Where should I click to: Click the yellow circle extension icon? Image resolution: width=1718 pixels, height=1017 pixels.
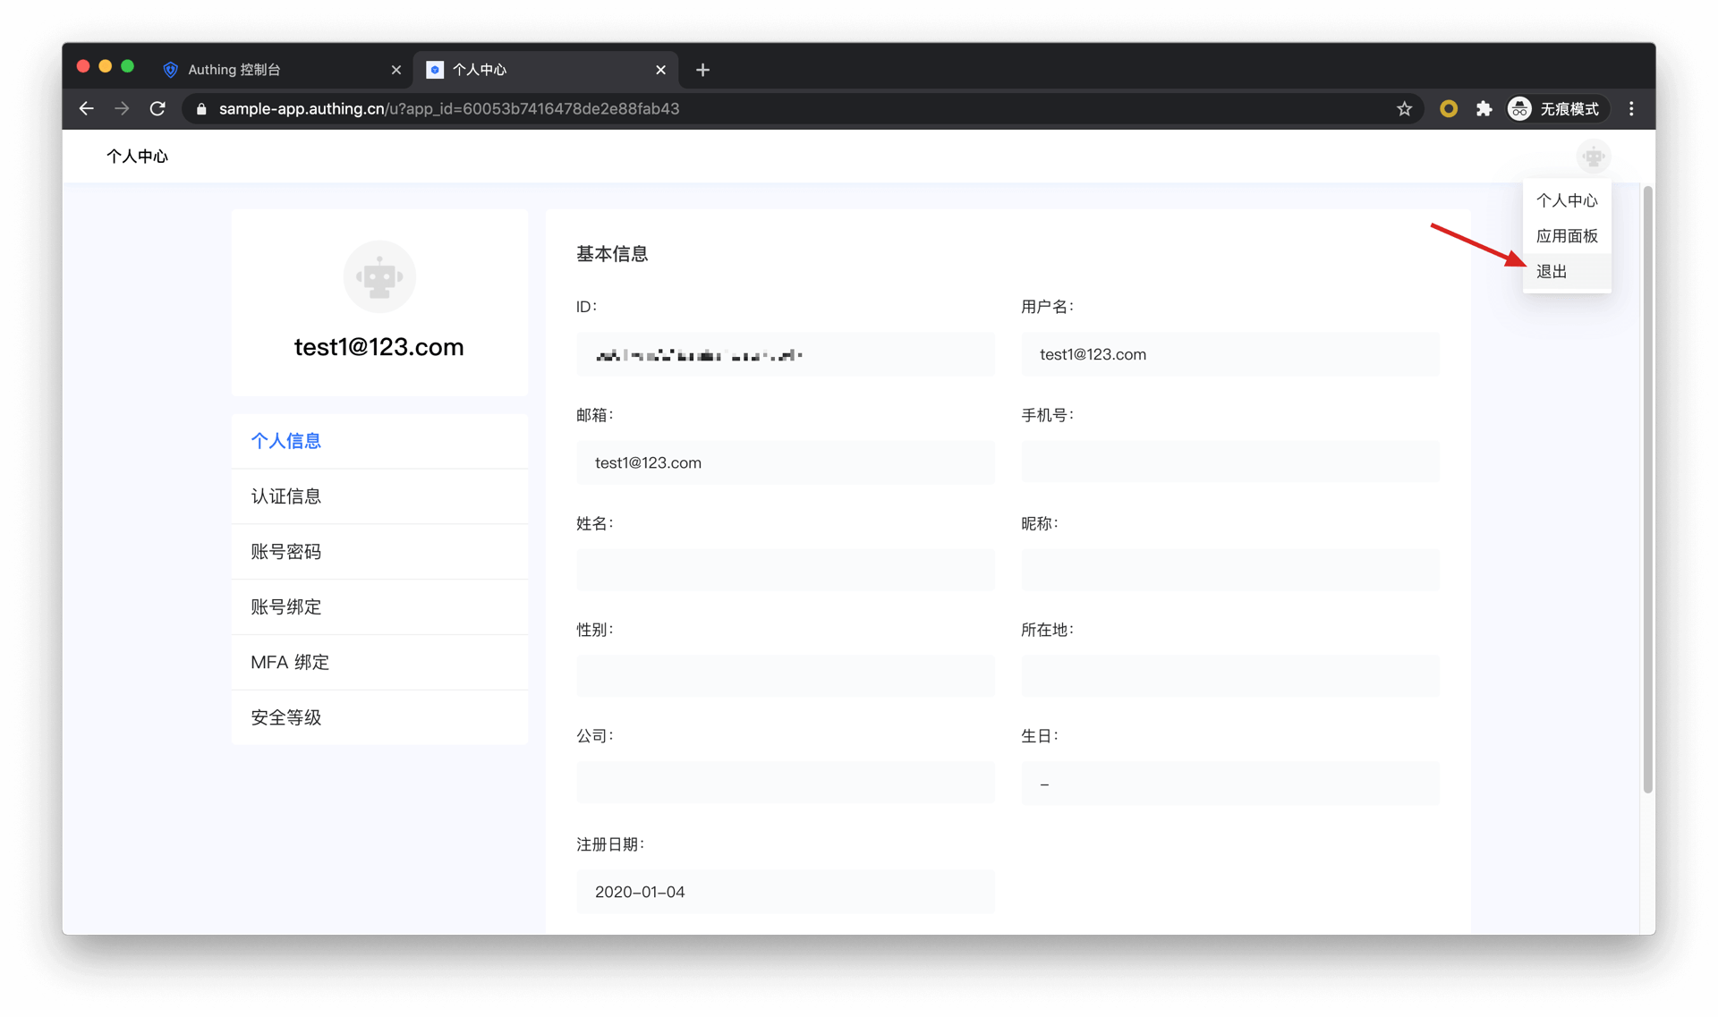tap(1448, 108)
